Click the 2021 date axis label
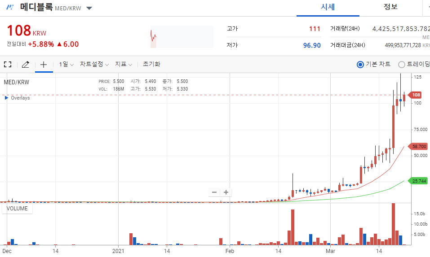 pyautogui.click(x=118, y=251)
